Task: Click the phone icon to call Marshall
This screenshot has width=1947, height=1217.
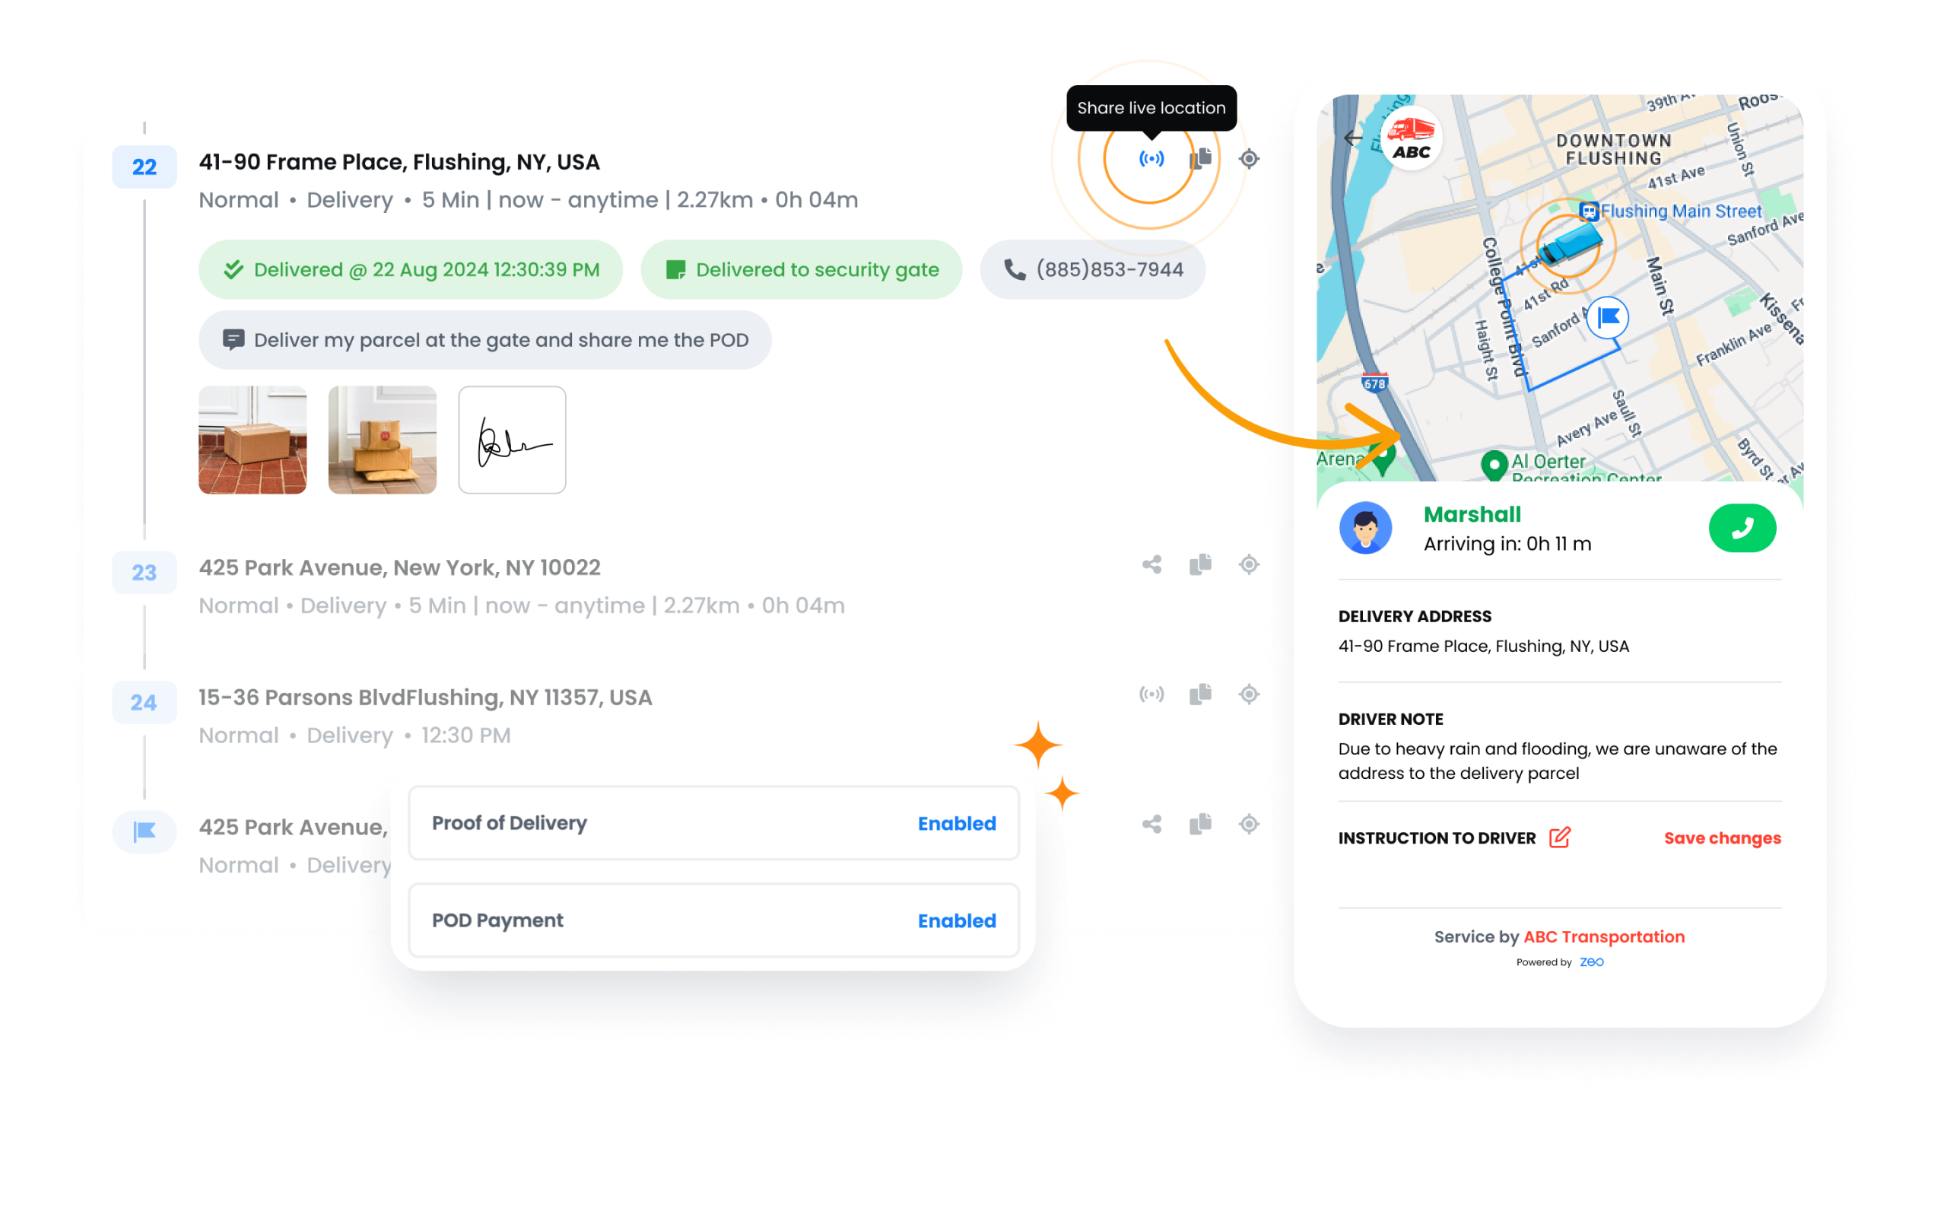Action: pyautogui.click(x=1744, y=529)
